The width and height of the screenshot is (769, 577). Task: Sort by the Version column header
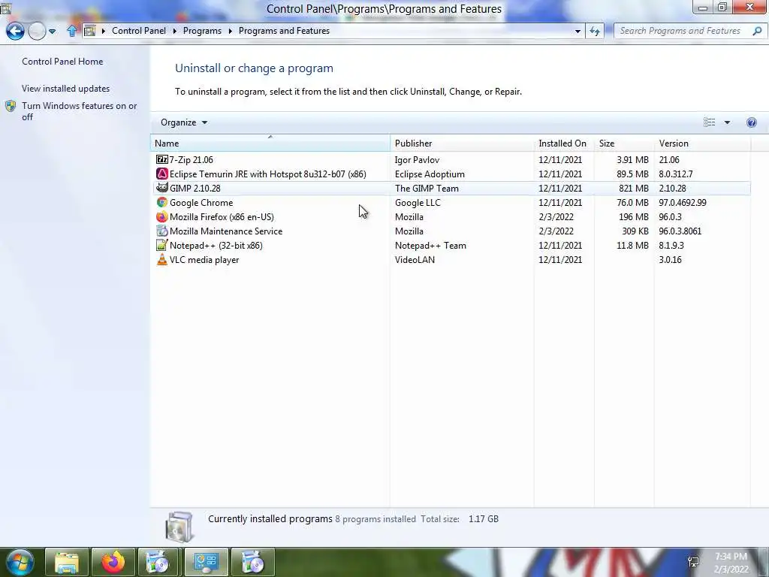(702, 143)
